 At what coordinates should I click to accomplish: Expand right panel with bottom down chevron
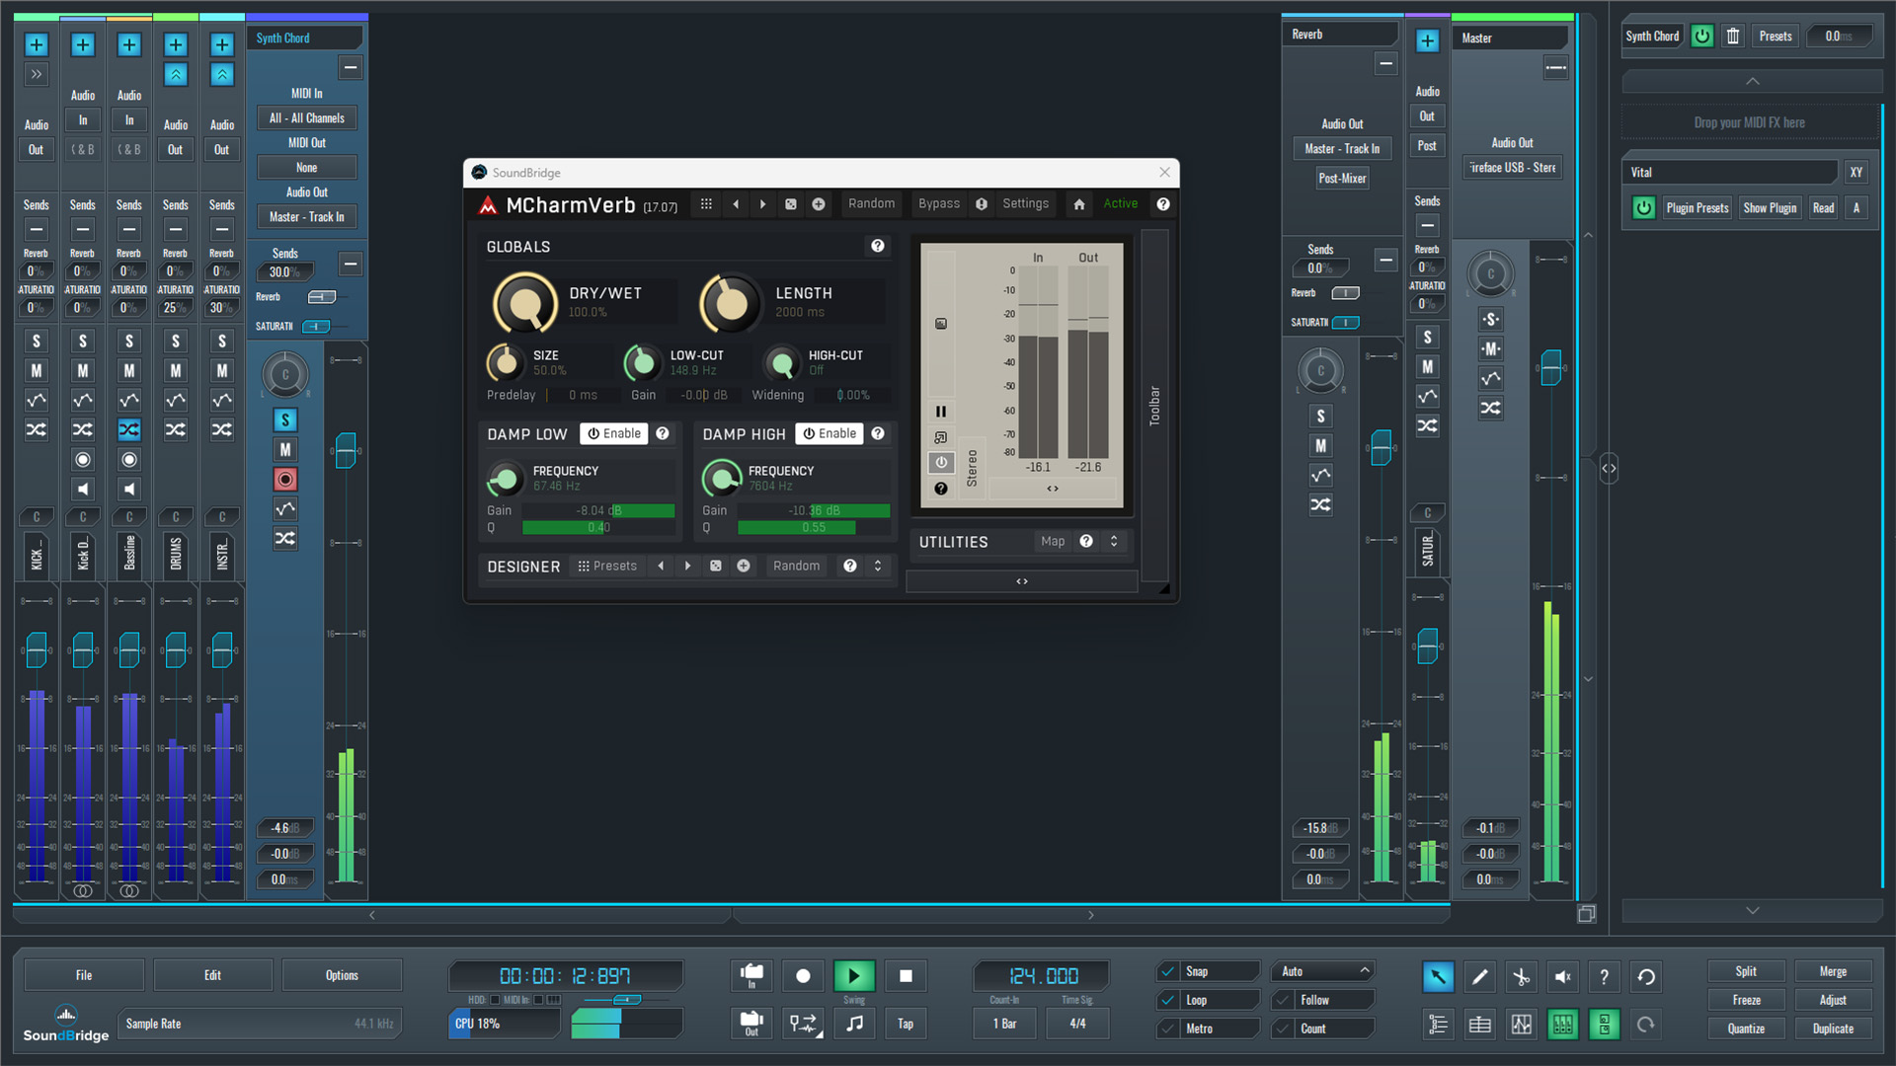[1752, 910]
